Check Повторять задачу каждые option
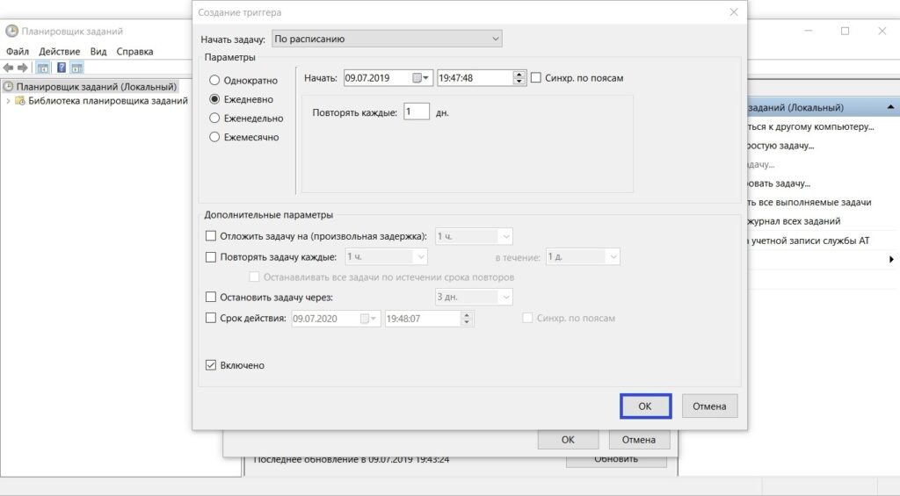 point(211,257)
